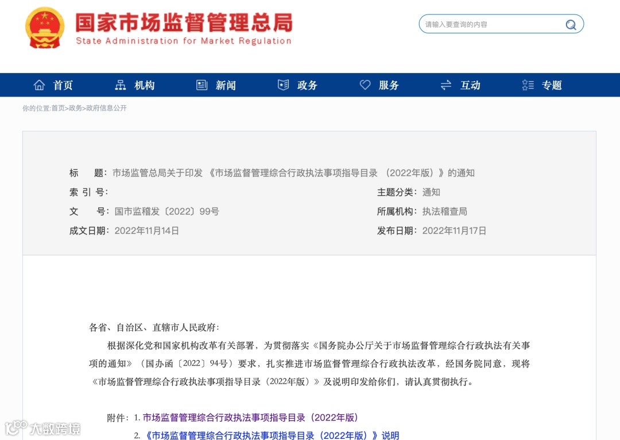The height and width of the screenshot is (440, 620).
Task: Click the drafting date 2022年11月14日
Action: [147, 231]
